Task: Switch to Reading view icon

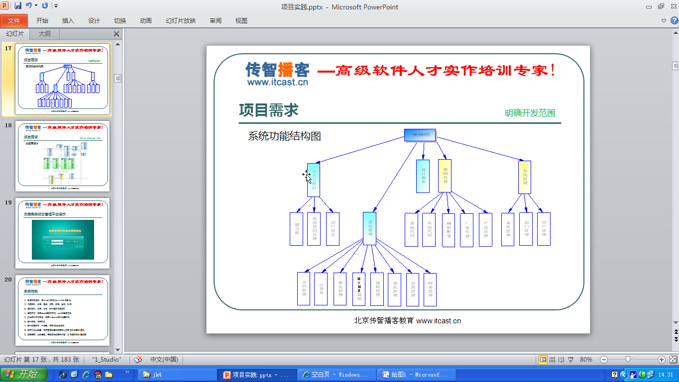Action: [x=562, y=360]
